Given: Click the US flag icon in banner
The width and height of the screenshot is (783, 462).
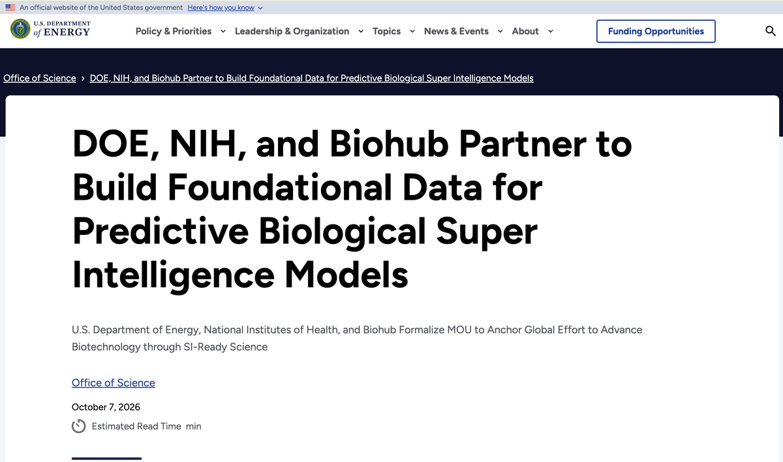Looking at the screenshot, I should click(10, 8).
